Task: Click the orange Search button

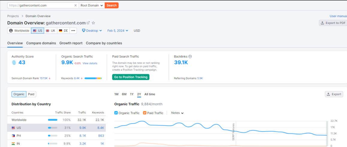Action: [x=111, y=5]
